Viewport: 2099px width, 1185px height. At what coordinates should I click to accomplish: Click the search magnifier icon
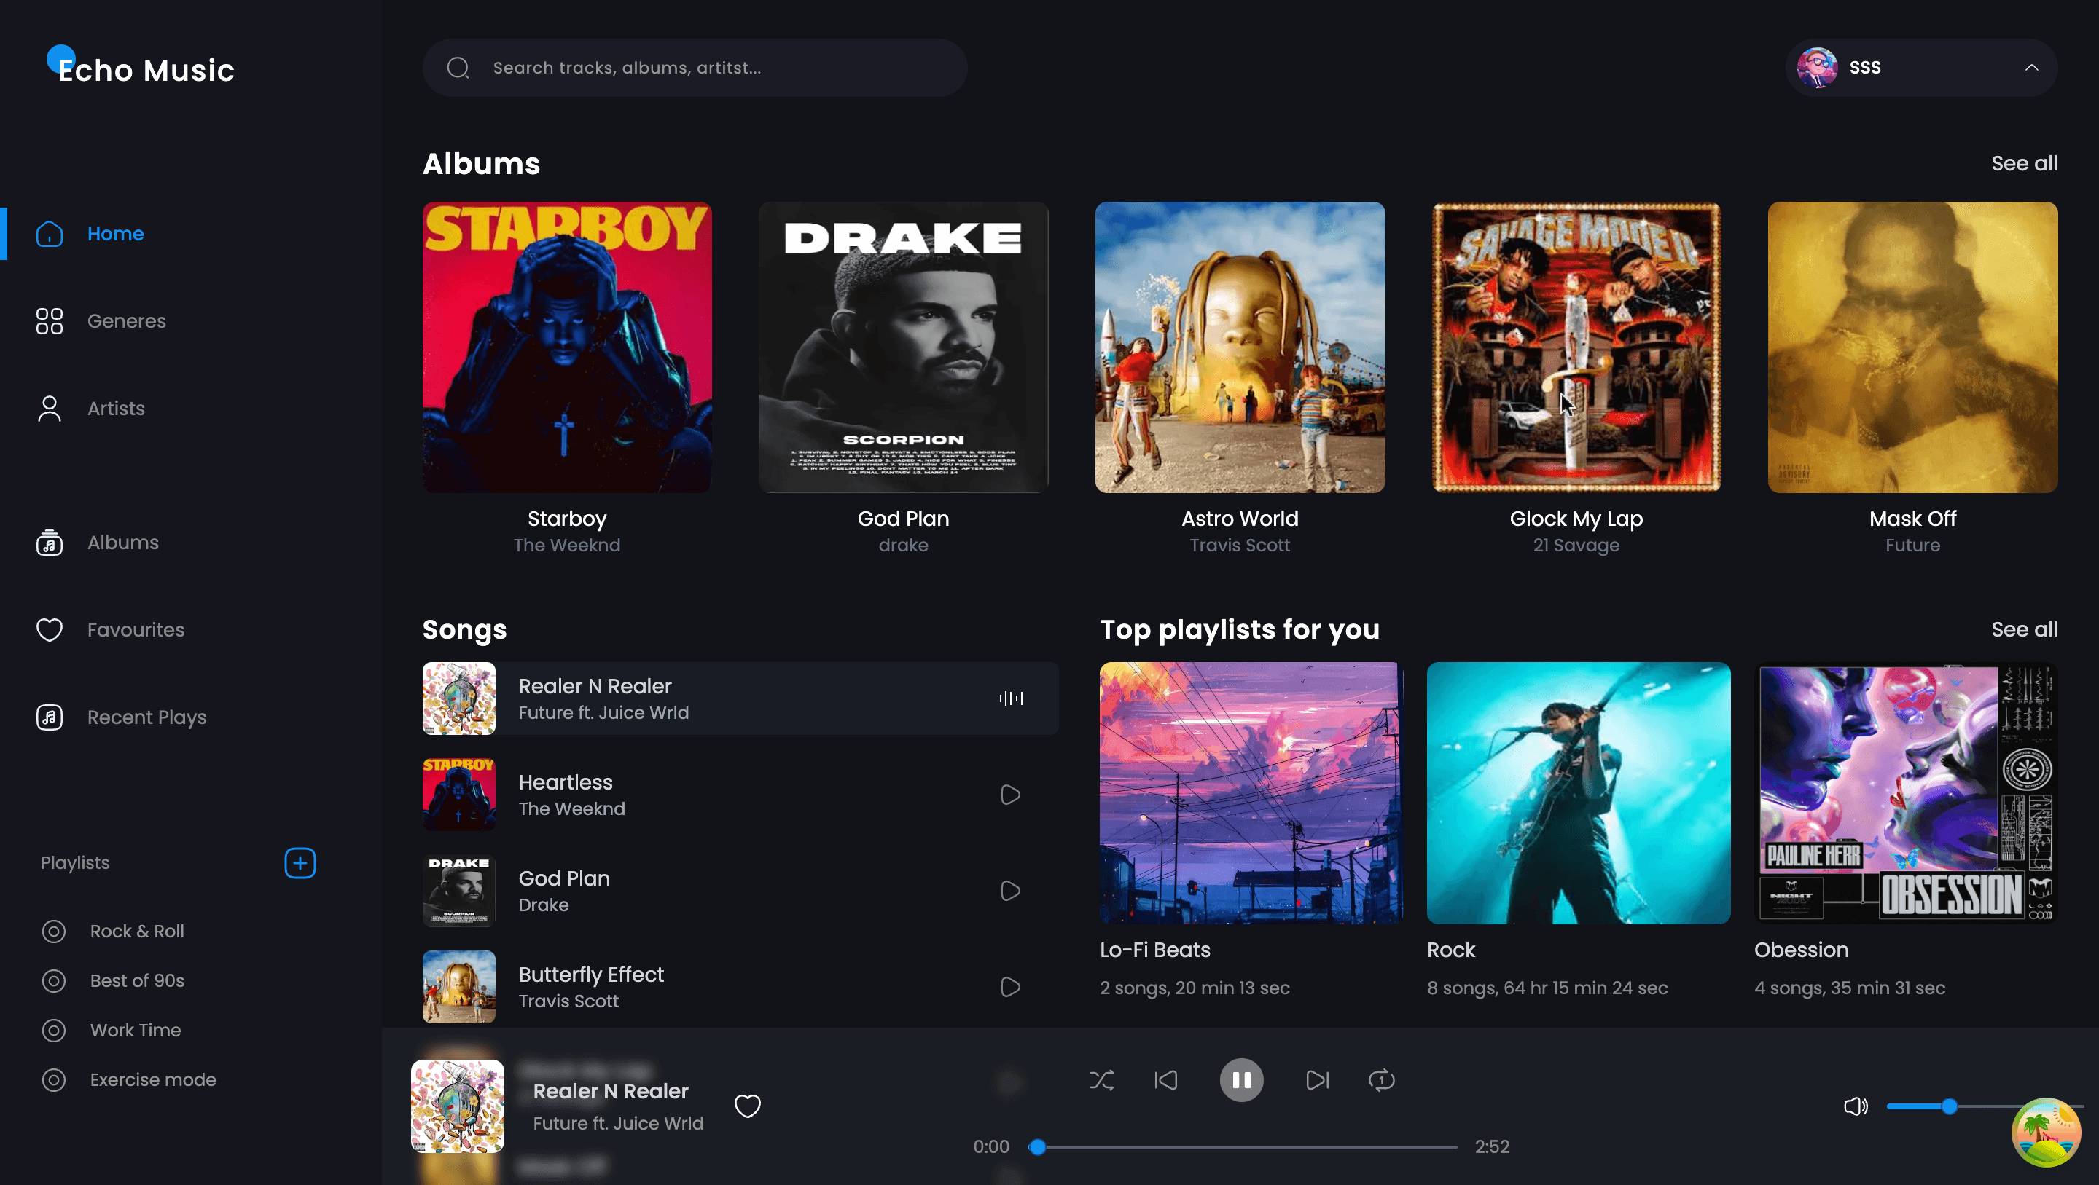458,68
